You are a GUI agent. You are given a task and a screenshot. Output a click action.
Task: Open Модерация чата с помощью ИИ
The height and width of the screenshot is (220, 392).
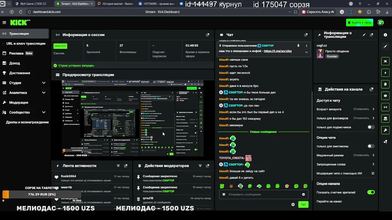[345, 173]
